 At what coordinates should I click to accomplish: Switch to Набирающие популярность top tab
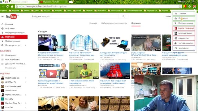pyautogui.click(x=114, y=23)
